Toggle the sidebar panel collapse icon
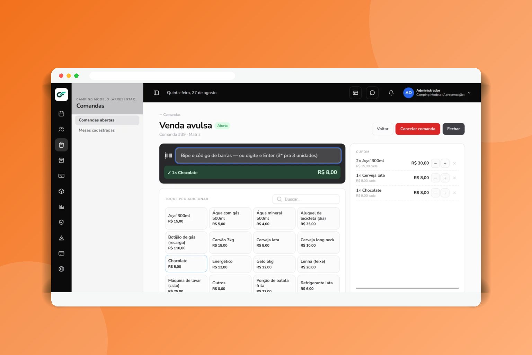 [156, 93]
